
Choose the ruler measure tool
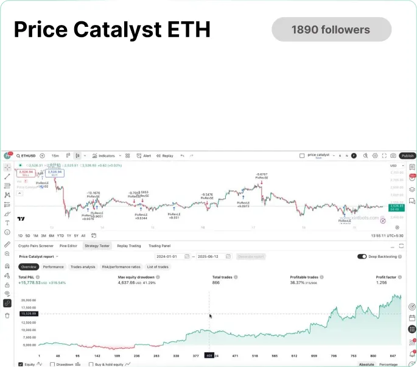click(x=7, y=244)
